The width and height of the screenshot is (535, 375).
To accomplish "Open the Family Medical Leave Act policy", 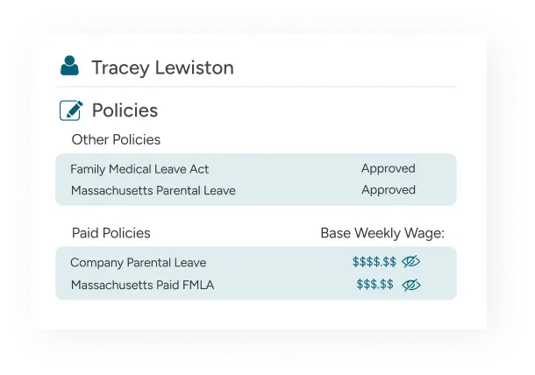I will tap(139, 168).
